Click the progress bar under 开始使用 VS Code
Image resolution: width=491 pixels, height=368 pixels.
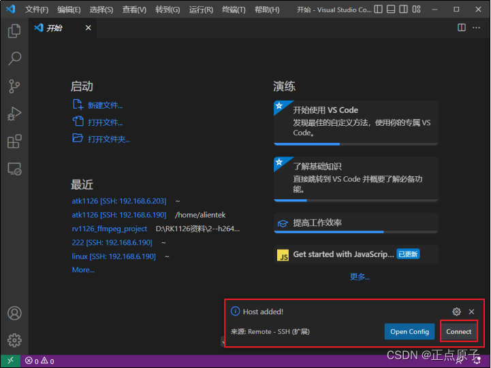point(355,144)
